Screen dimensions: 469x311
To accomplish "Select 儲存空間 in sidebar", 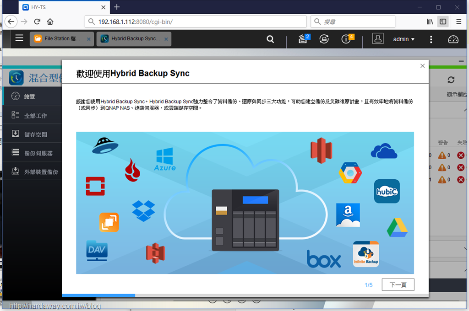I will pyautogui.click(x=33, y=134).
